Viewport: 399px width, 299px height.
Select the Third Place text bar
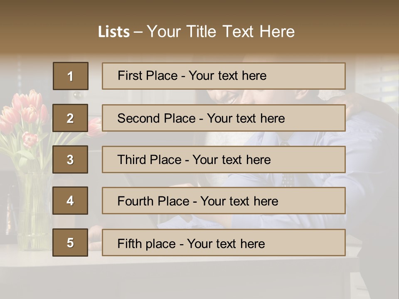(224, 159)
